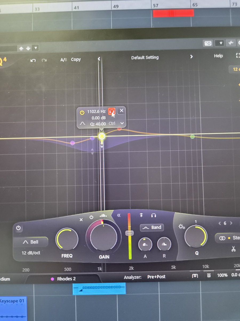The image size is (240, 321).
Task: Select the pink EQ band node
Action: (73, 143)
